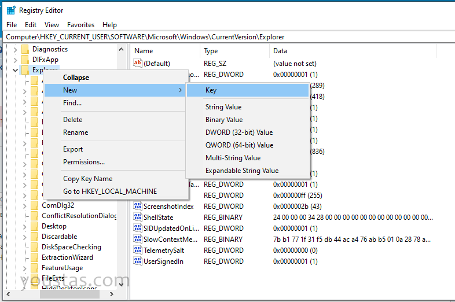Image resolution: width=455 pixels, height=302 pixels.
Task: Click the ShellState binary data cell
Action: [x=353, y=218]
